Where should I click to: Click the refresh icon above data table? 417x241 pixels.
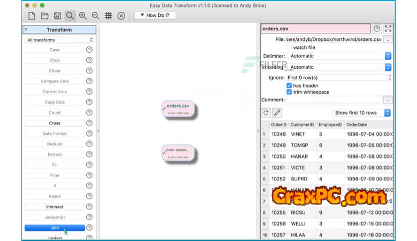tap(266, 113)
